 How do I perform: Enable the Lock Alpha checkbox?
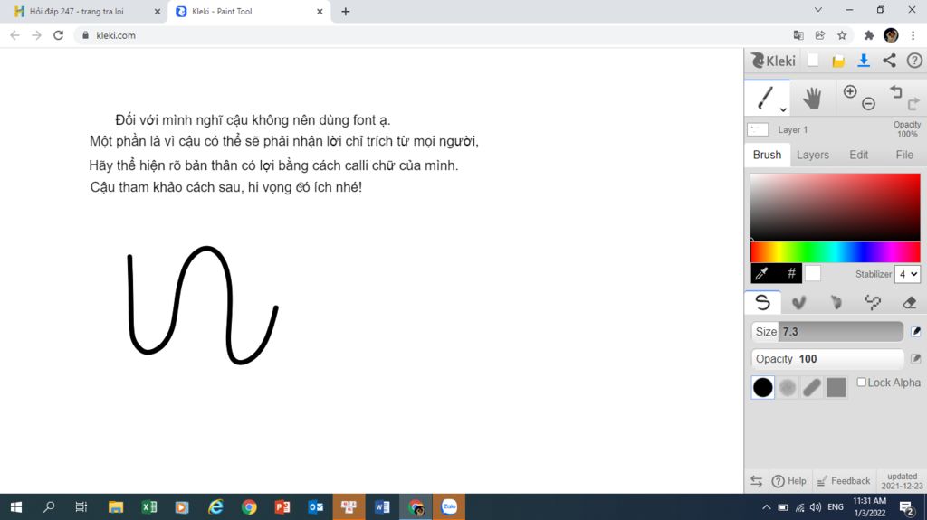[862, 383]
